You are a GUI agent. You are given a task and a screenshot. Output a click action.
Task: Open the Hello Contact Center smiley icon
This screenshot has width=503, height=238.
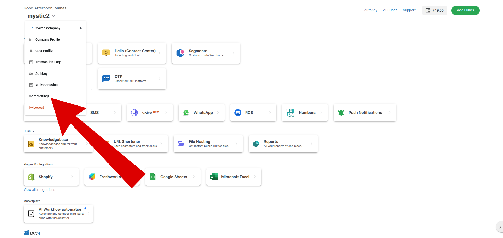click(x=106, y=53)
